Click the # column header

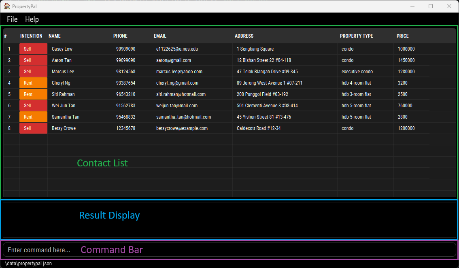tap(6, 36)
